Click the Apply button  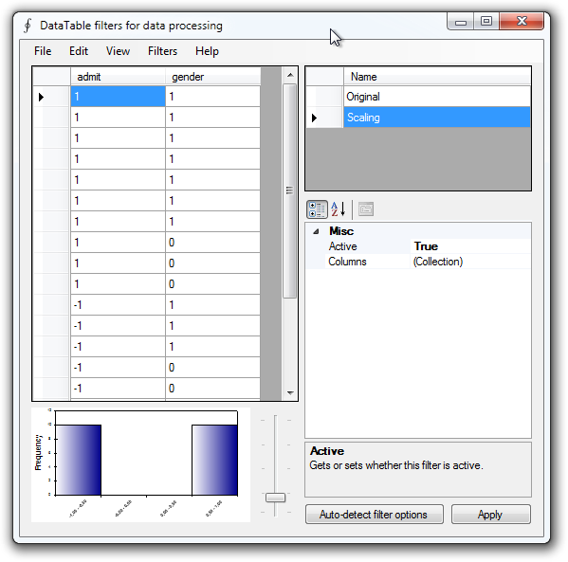click(491, 515)
